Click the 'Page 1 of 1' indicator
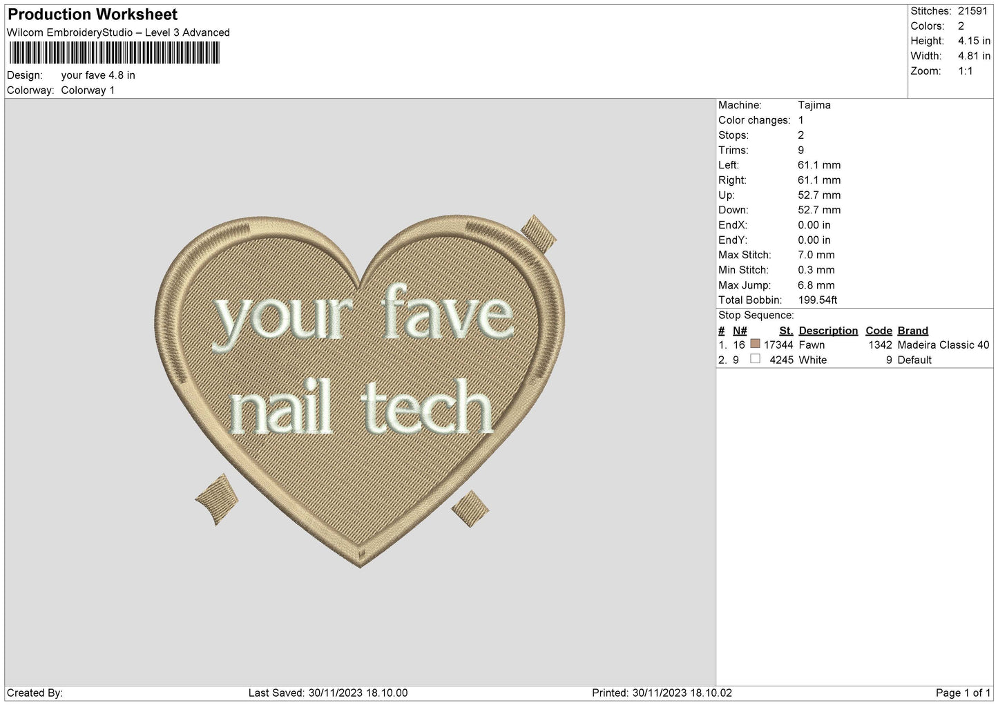The width and height of the screenshot is (998, 705). point(963,693)
